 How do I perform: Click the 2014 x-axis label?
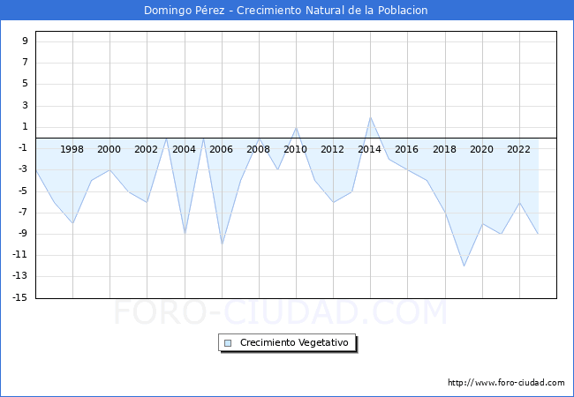coord(369,149)
